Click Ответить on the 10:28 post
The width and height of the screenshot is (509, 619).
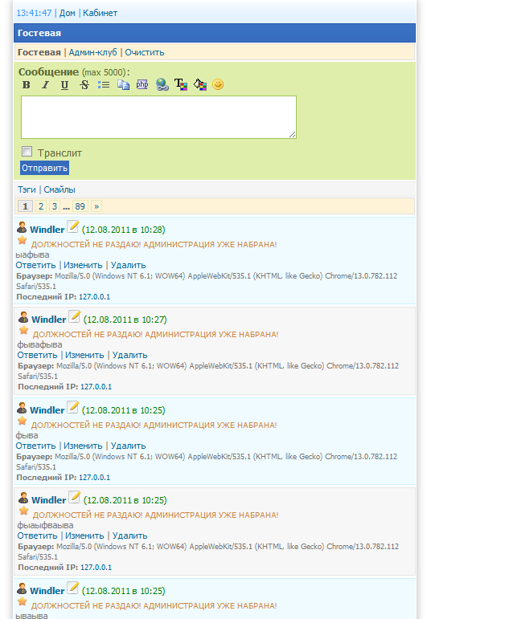(35, 265)
